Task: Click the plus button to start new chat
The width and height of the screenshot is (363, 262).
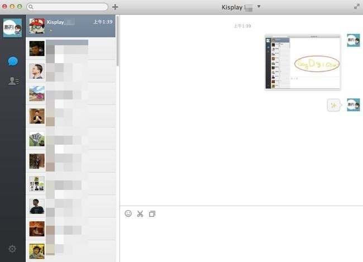Action: 115,7
